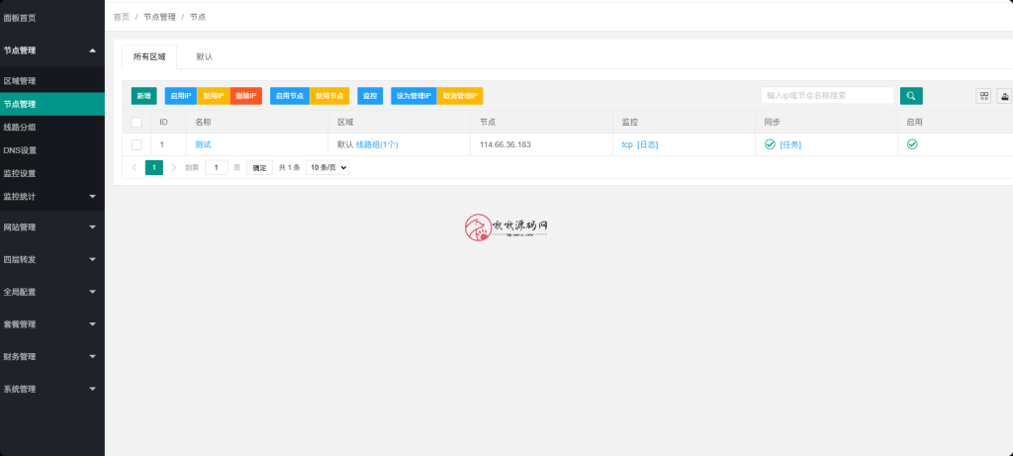Select current page number 1 button
Screen dimensions: 1013x456
tap(154, 167)
